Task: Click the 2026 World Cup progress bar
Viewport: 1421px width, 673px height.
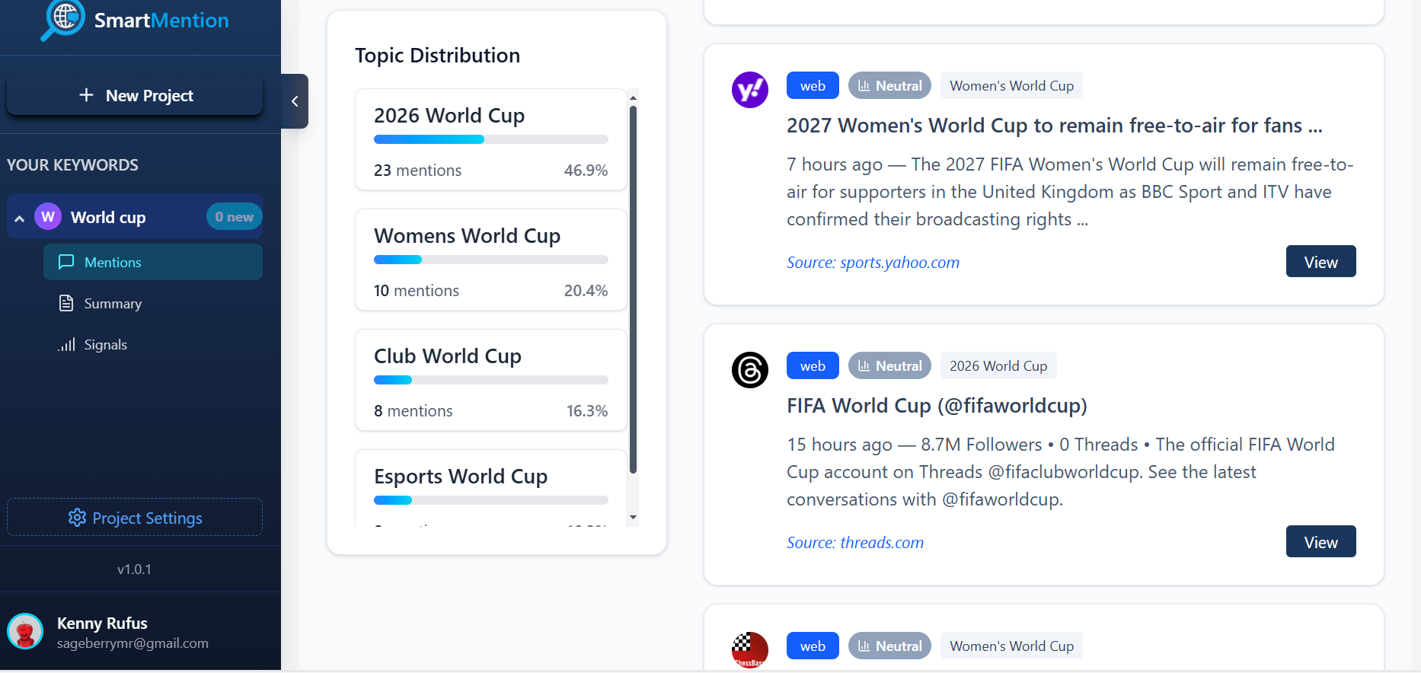Action: pos(490,139)
